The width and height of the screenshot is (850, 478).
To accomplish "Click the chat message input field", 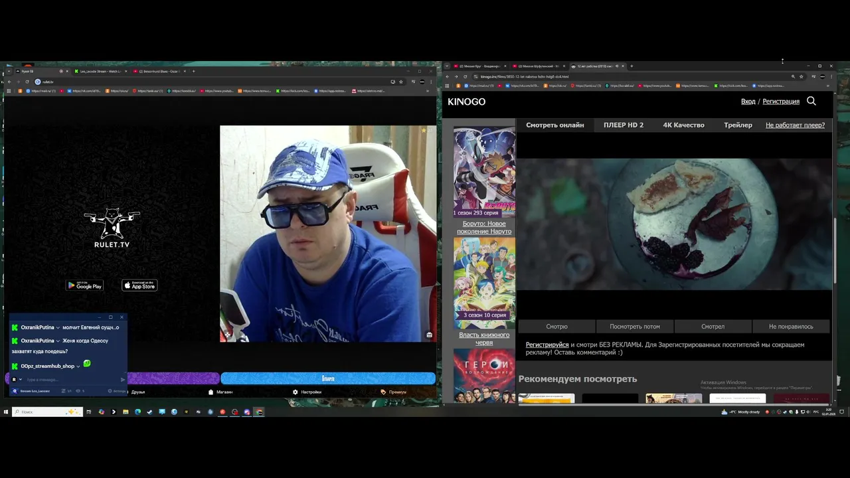I will 72,380.
